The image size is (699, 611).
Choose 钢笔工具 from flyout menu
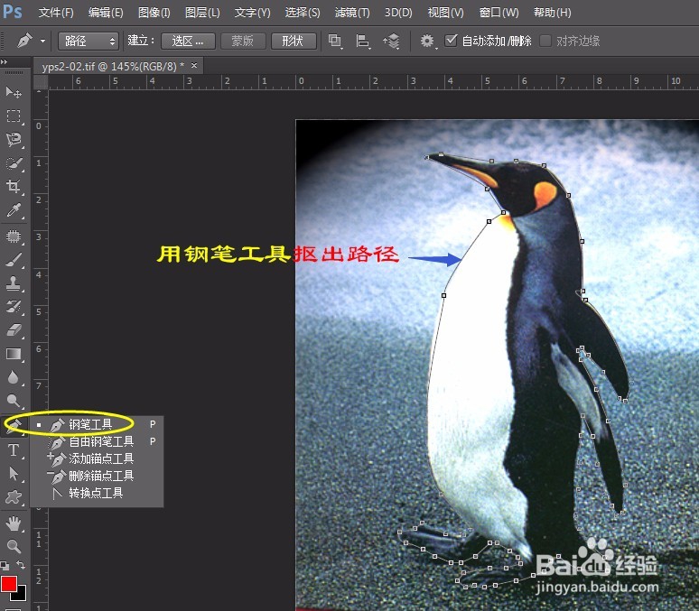[96, 425]
